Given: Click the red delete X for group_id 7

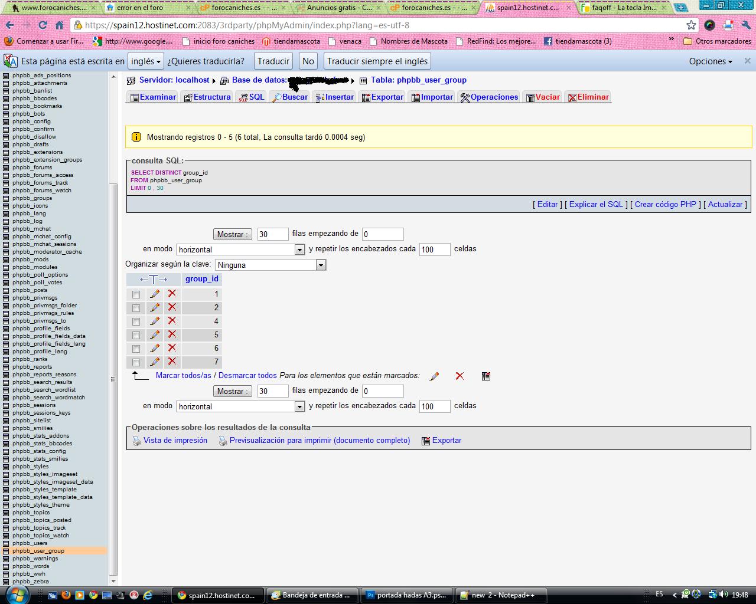Looking at the screenshot, I should (172, 362).
